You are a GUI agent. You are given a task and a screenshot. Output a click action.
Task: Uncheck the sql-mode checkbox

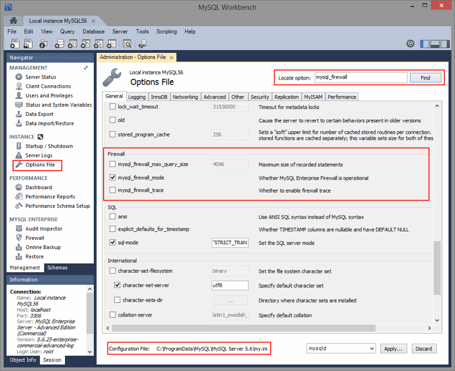click(x=113, y=242)
